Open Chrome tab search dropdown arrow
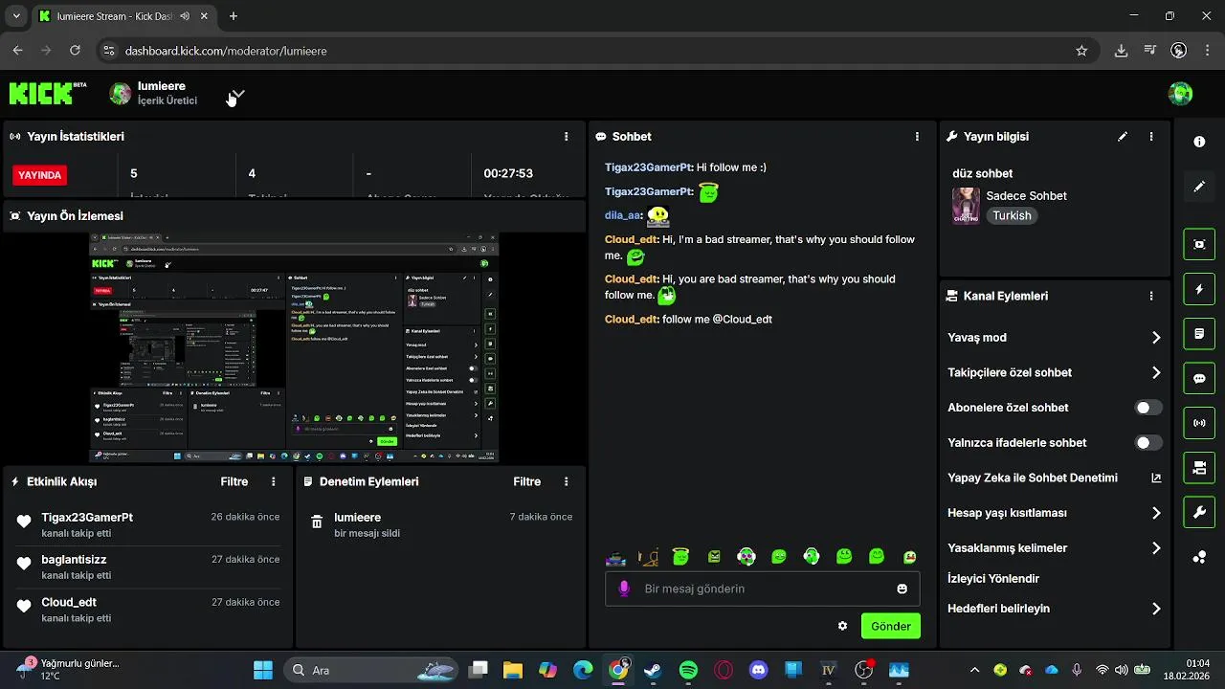The width and height of the screenshot is (1225, 689). coord(16,16)
